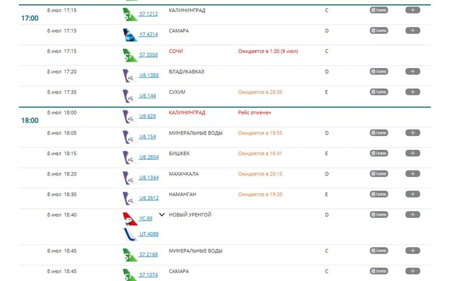Click the UTair logo beside UT 4089
Screen dimensions: 465x281
[130, 234]
